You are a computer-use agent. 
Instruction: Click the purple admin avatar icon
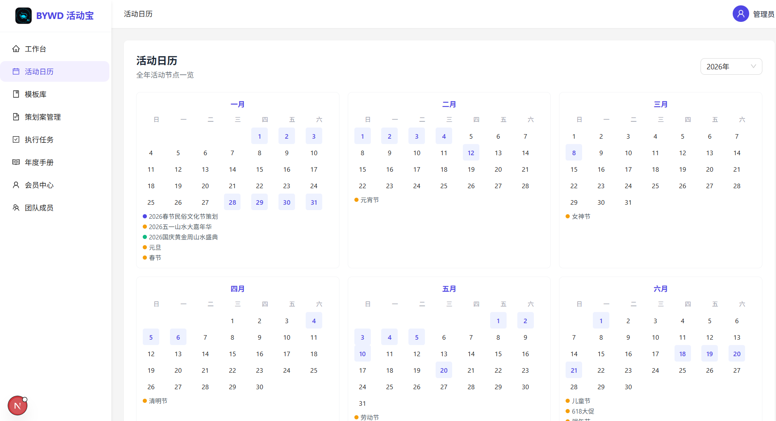[741, 14]
